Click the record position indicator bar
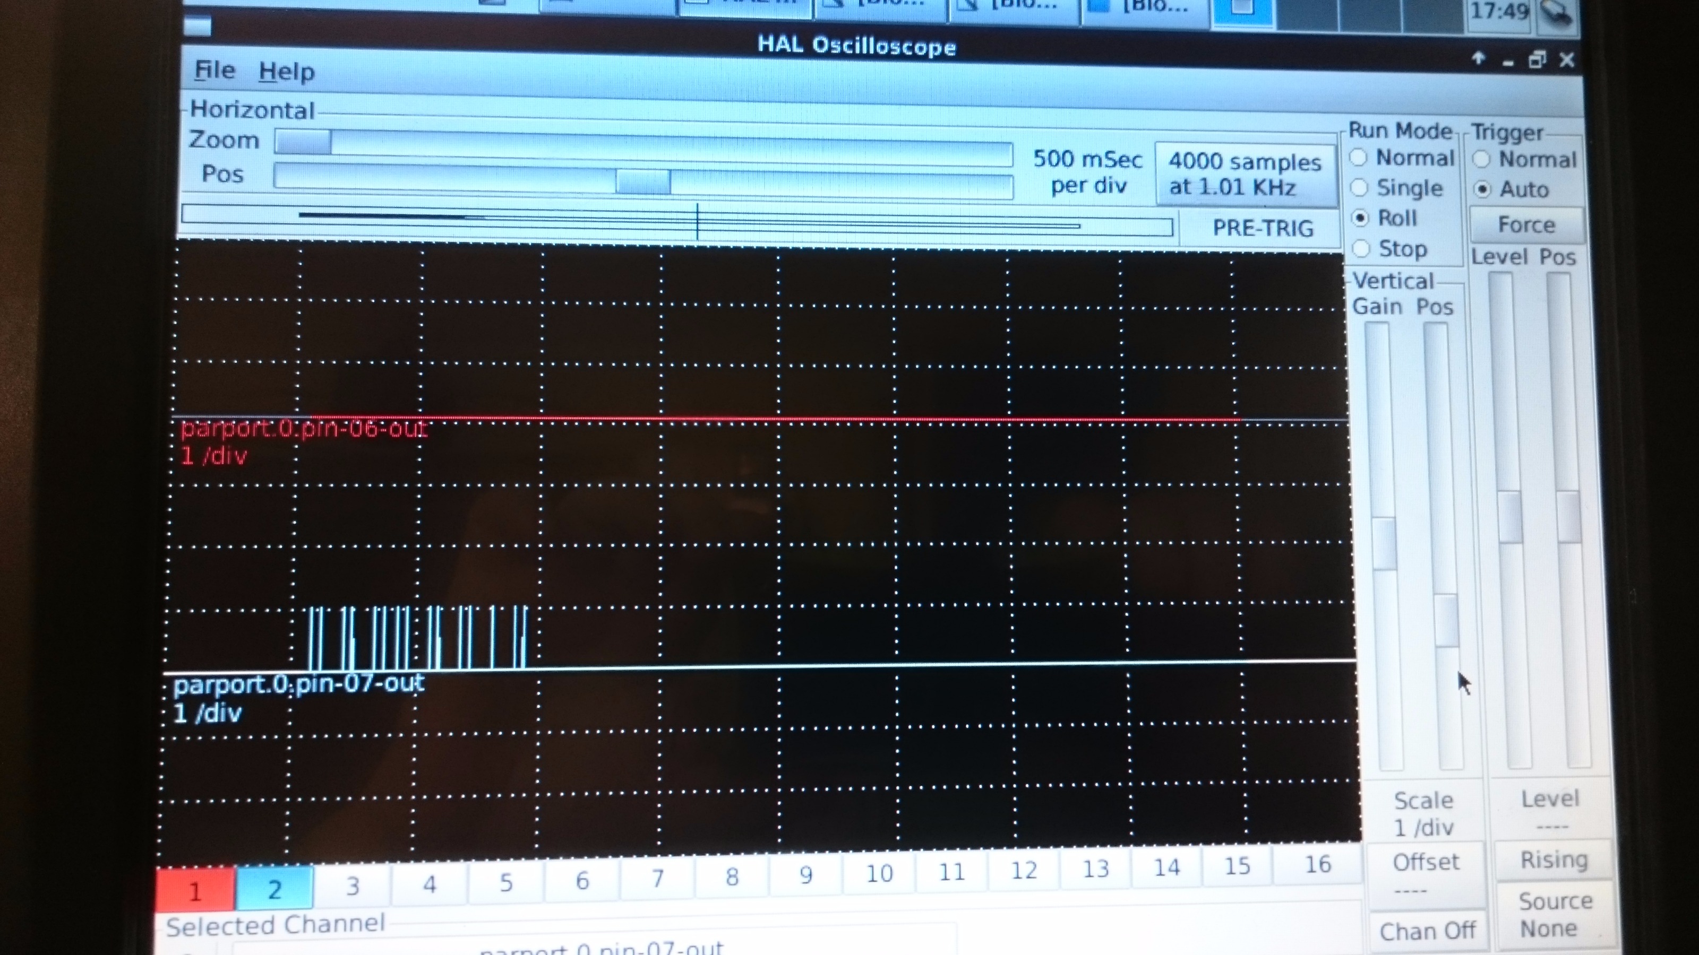The image size is (1699, 955). pos(677,220)
